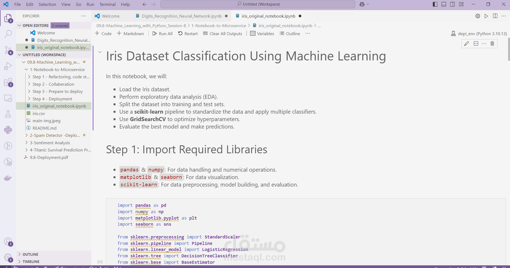
Task: Delete the markdown cell using the trash icon
Action: coord(492,43)
